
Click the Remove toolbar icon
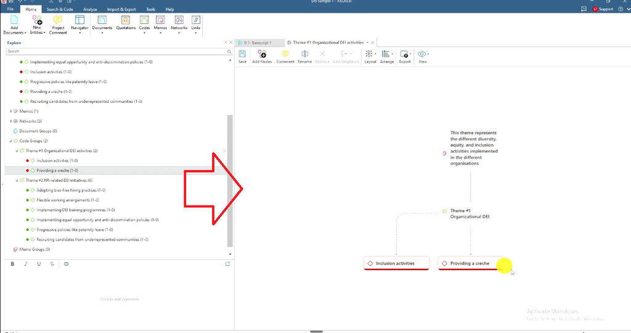pyautogui.click(x=322, y=54)
